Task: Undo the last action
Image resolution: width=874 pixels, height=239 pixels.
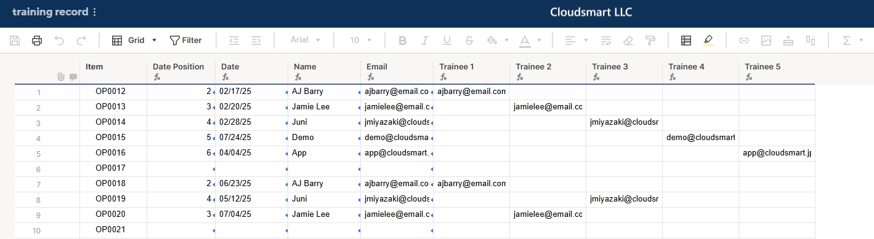Action: click(x=59, y=41)
